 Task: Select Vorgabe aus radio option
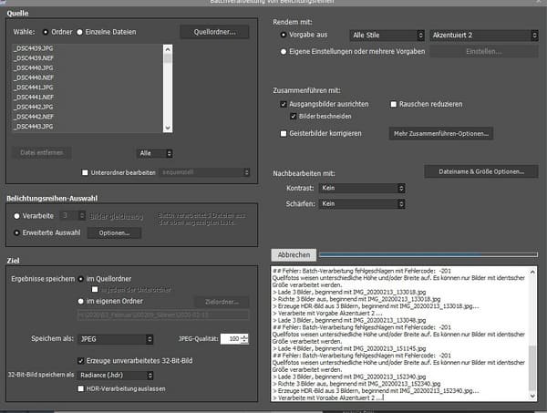[x=284, y=35]
